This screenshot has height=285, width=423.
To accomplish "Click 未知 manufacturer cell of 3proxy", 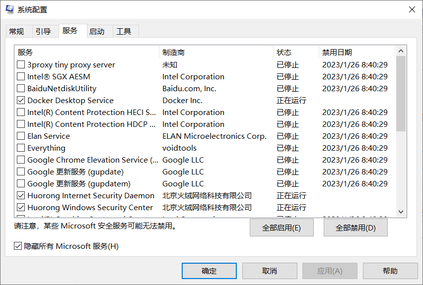I will click(170, 64).
